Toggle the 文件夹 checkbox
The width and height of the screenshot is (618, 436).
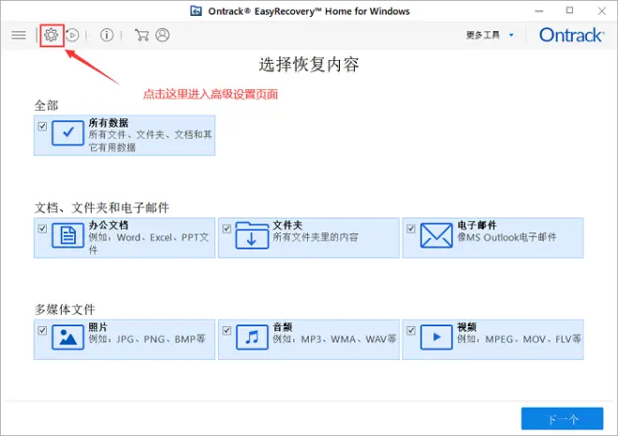click(x=227, y=229)
